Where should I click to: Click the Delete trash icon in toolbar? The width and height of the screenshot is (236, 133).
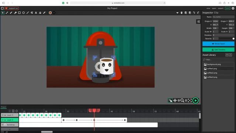click(181, 13)
